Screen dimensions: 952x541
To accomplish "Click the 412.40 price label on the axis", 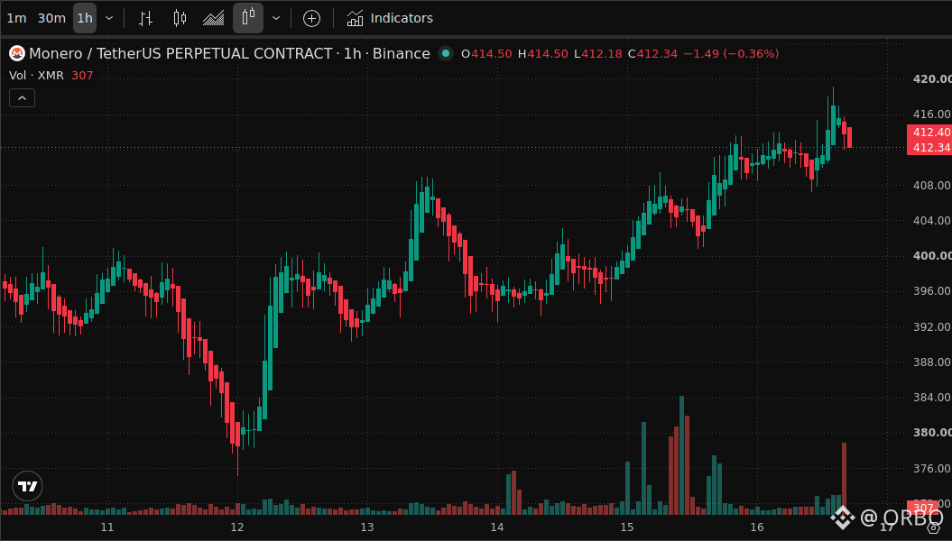I will pyautogui.click(x=930, y=133).
